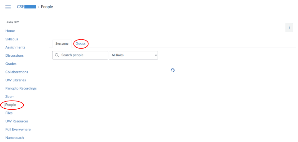Open Panopto Recordings
The image size is (298, 142).
21,88
